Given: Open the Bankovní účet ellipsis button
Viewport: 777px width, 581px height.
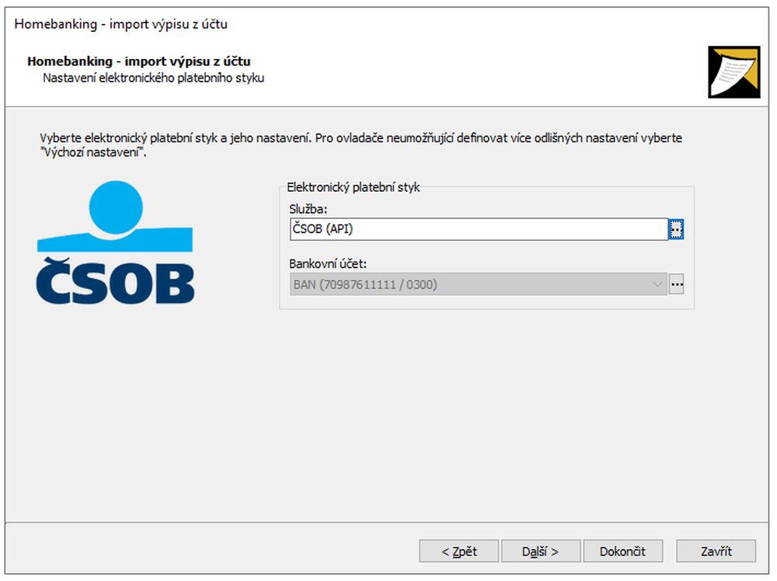Looking at the screenshot, I should coord(677,284).
